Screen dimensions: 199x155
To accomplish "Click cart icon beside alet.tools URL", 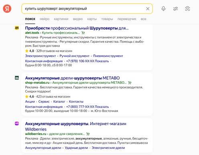I will [83, 33].
